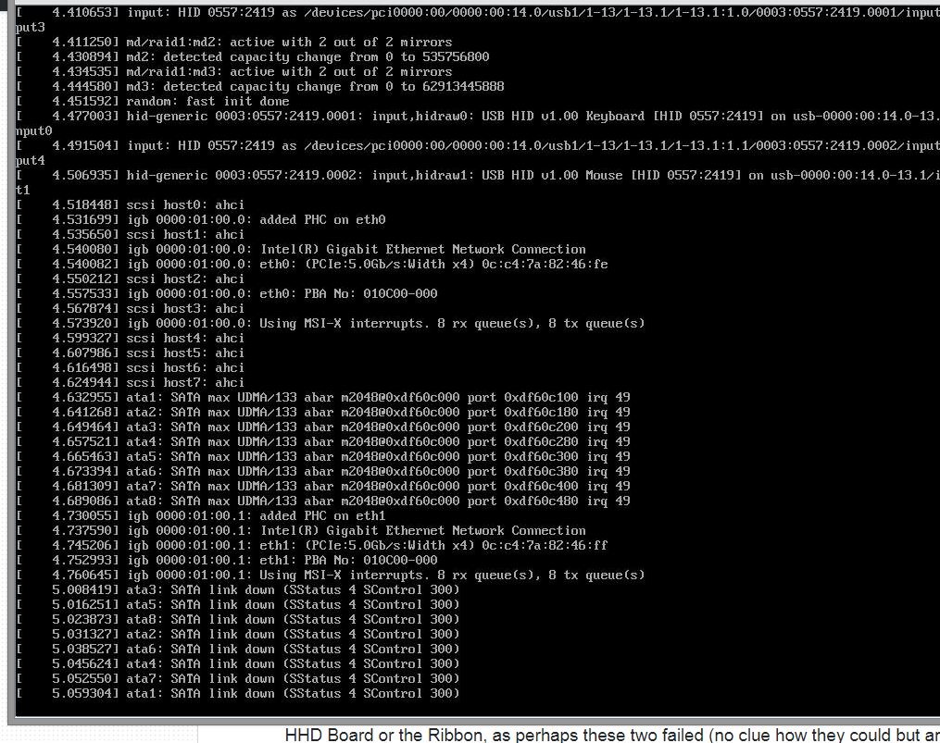Click the 'scsi host0: ahci' line
Image resolution: width=940 pixels, height=743 pixels.
(130, 204)
